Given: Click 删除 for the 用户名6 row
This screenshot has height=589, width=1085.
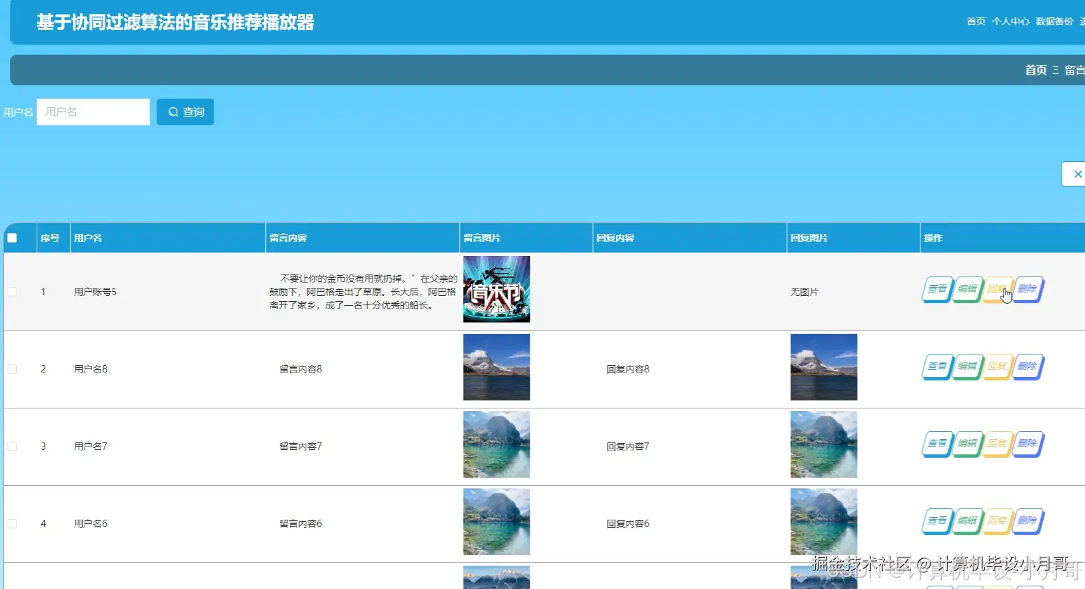Looking at the screenshot, I should coord(1027,521).
